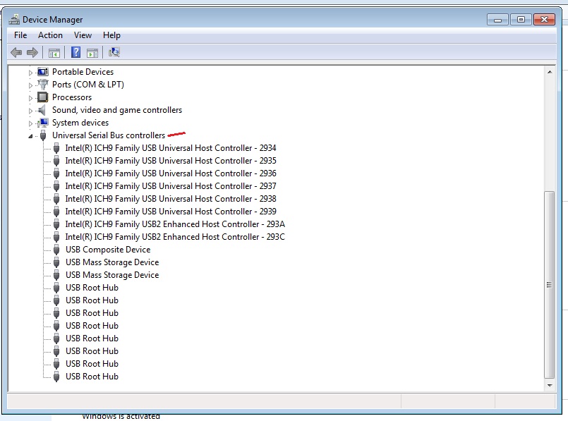Image resolution: width=568 pixels, height=421 pixels.
Task: Click the show/hide action pane toolbar icon
Action: coord(92,53)
